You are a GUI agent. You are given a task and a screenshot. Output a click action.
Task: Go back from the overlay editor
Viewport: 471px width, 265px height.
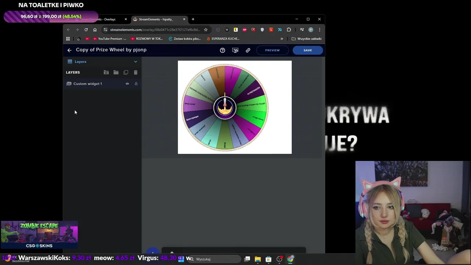pos(69,50)
